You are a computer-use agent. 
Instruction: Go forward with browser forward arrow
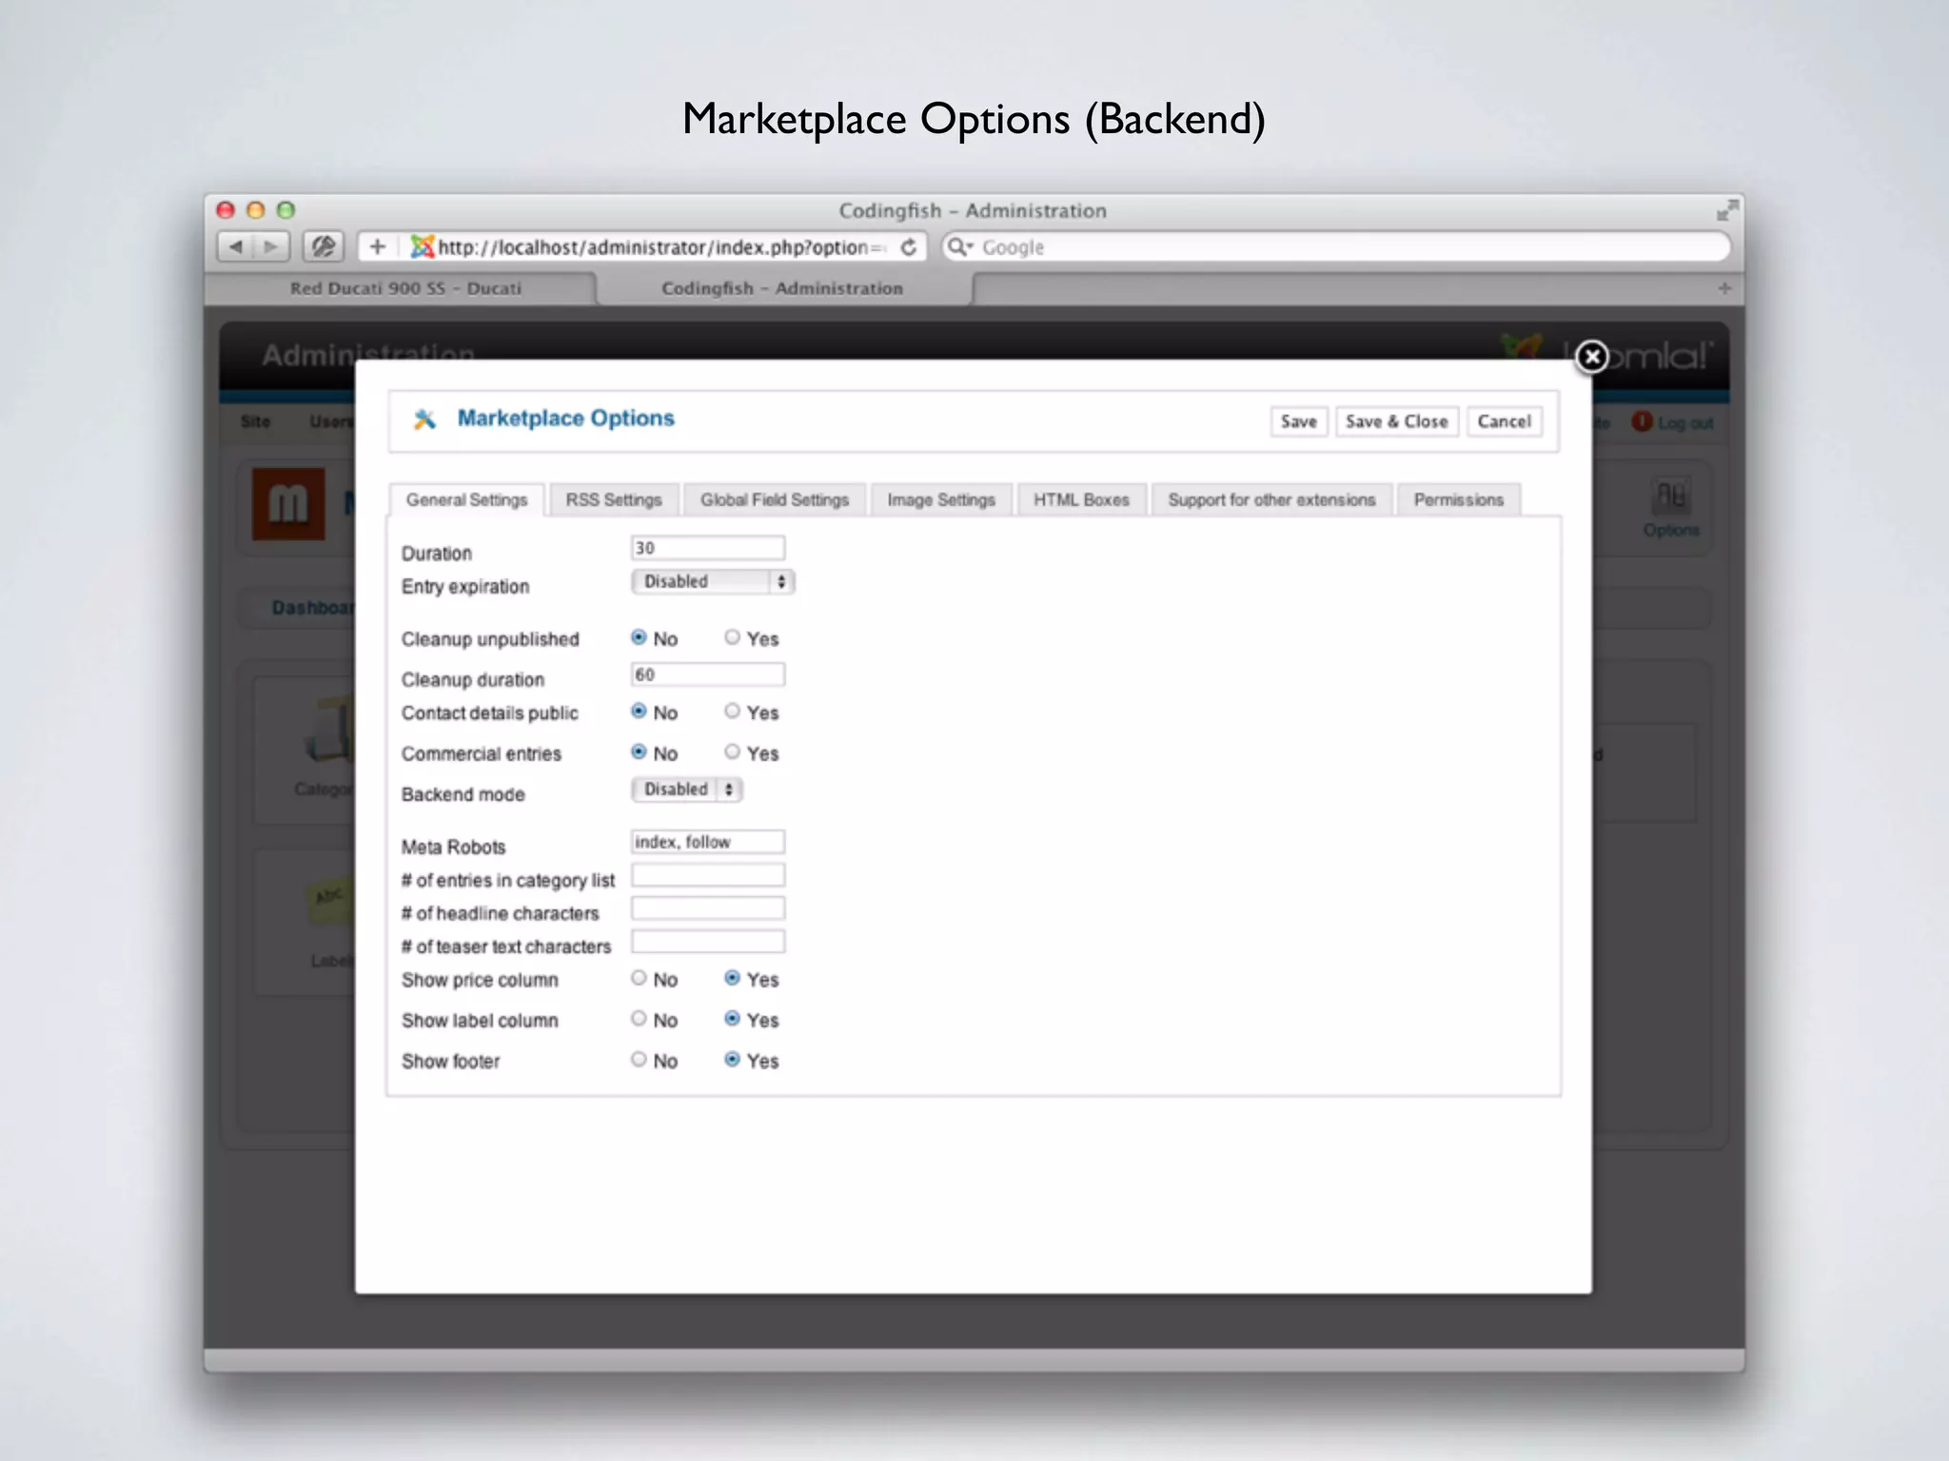(271, 247)
